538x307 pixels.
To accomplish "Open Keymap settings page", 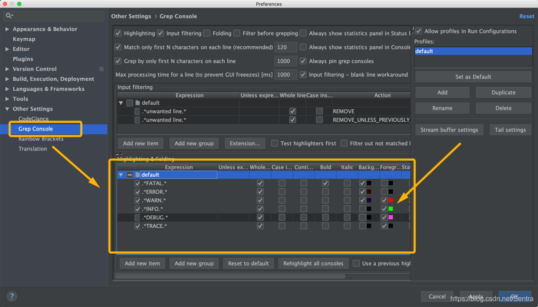I will [x=24, y=39].
